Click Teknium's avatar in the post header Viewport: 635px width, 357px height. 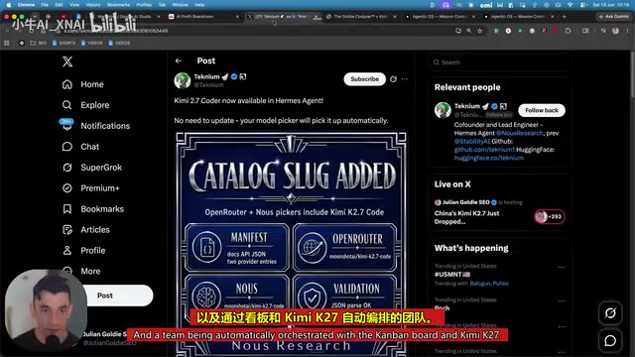[x=183, y=80]
